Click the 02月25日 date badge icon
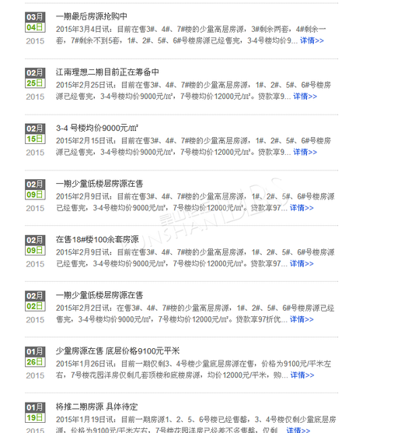This screenshot has height=433, width=408. coord(35,78)
